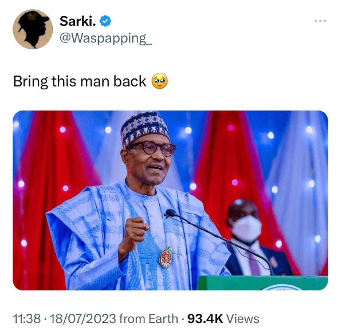This screenshot has height=335, width=342.
Task: Click the green podium in the photo
Action: (262, 283)
